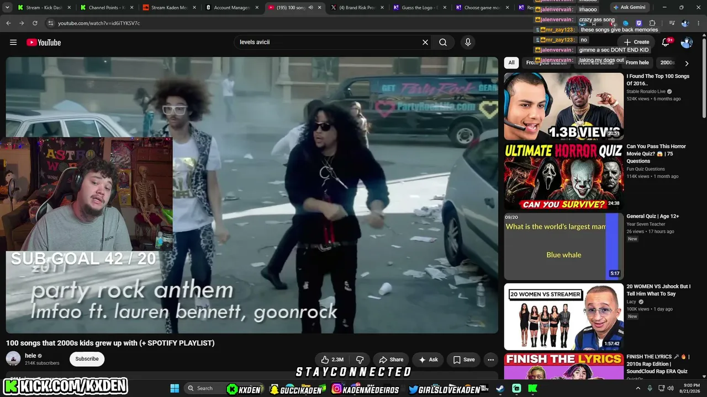The width and height of the screenshot is (707, 397).
Task: Open the Ask AI button
Action: pos(428,360)
